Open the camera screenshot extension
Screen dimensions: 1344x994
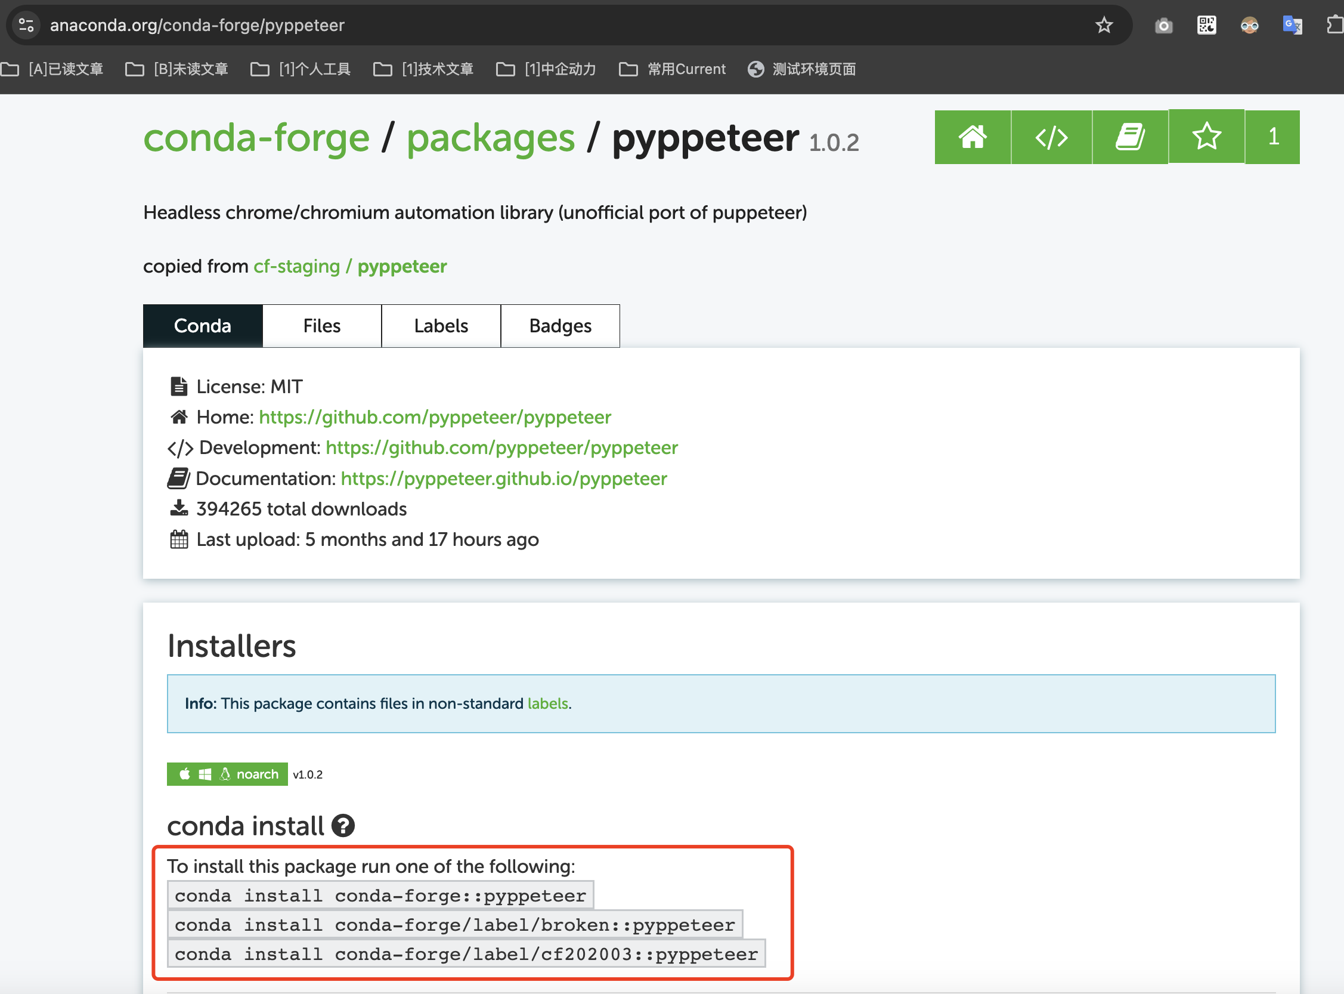[x=1163, y=25]
